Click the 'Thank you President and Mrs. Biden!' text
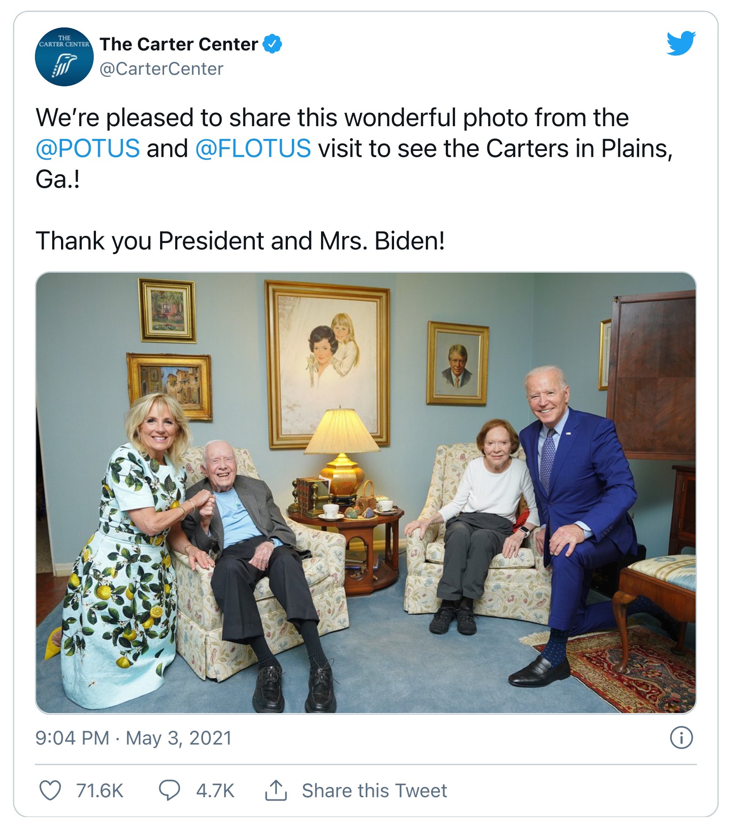This screenshot has width=739, height=833. pyautogui.click(x=240, y=241)
